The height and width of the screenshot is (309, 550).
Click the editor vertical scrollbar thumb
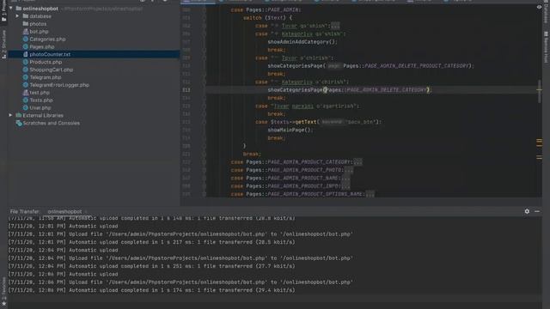(539, 92)
